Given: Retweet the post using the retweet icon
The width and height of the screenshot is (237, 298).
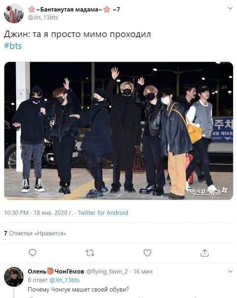Looking at the screenshot, I should tap(90, 253).
